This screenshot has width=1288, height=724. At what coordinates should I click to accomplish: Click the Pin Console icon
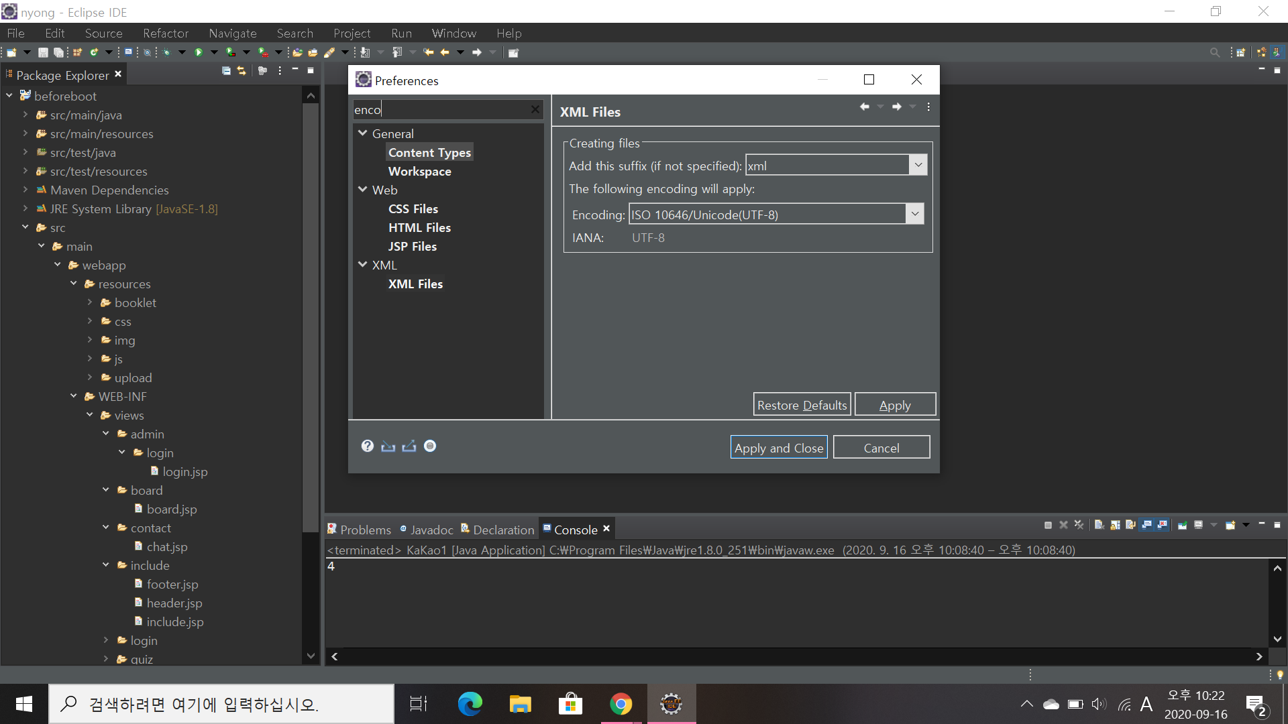pyautogui.click(x=1183, y=525)
